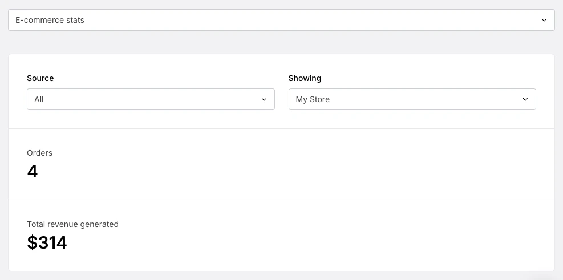Click the divider line above Orders section
The height and width of the screenshot is (280, 563).
pos(281,128)
